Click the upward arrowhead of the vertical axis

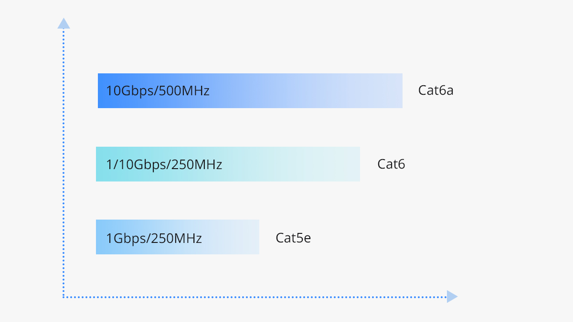(x=64, y=23)
